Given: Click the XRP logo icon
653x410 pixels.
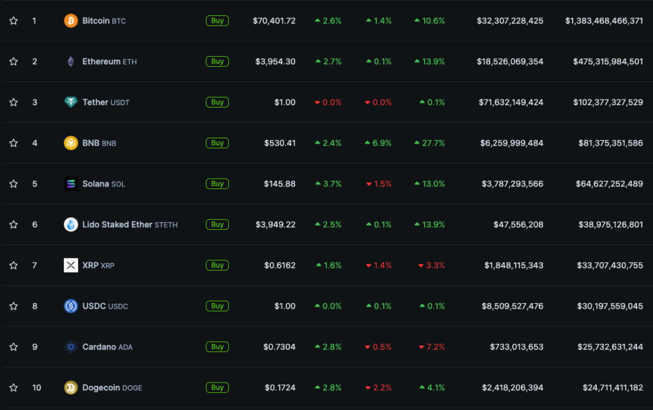Looking at the screenshot, I should coord(71,265).
